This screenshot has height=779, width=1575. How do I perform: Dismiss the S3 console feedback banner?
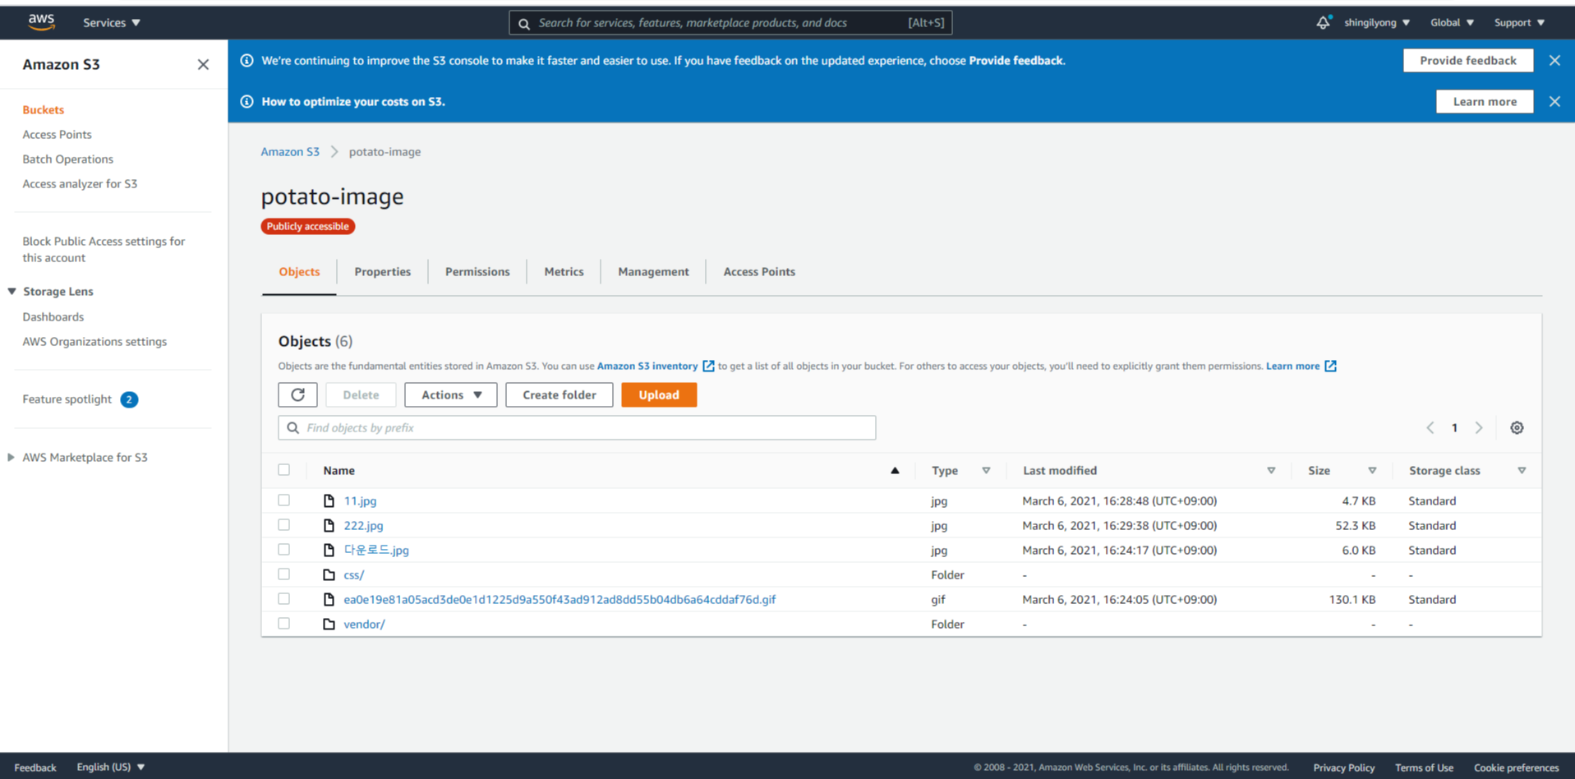[x=1554, y=60]
